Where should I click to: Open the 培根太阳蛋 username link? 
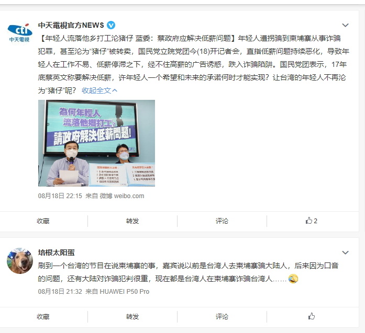point(57,252)
